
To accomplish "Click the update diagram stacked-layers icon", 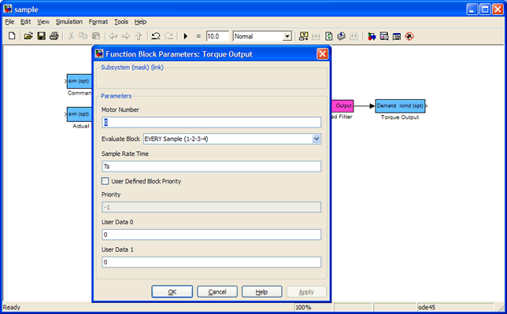I will coord(341,36).
